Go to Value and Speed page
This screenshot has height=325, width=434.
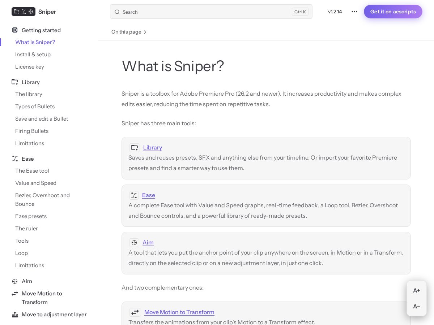[x=36, y=183]
